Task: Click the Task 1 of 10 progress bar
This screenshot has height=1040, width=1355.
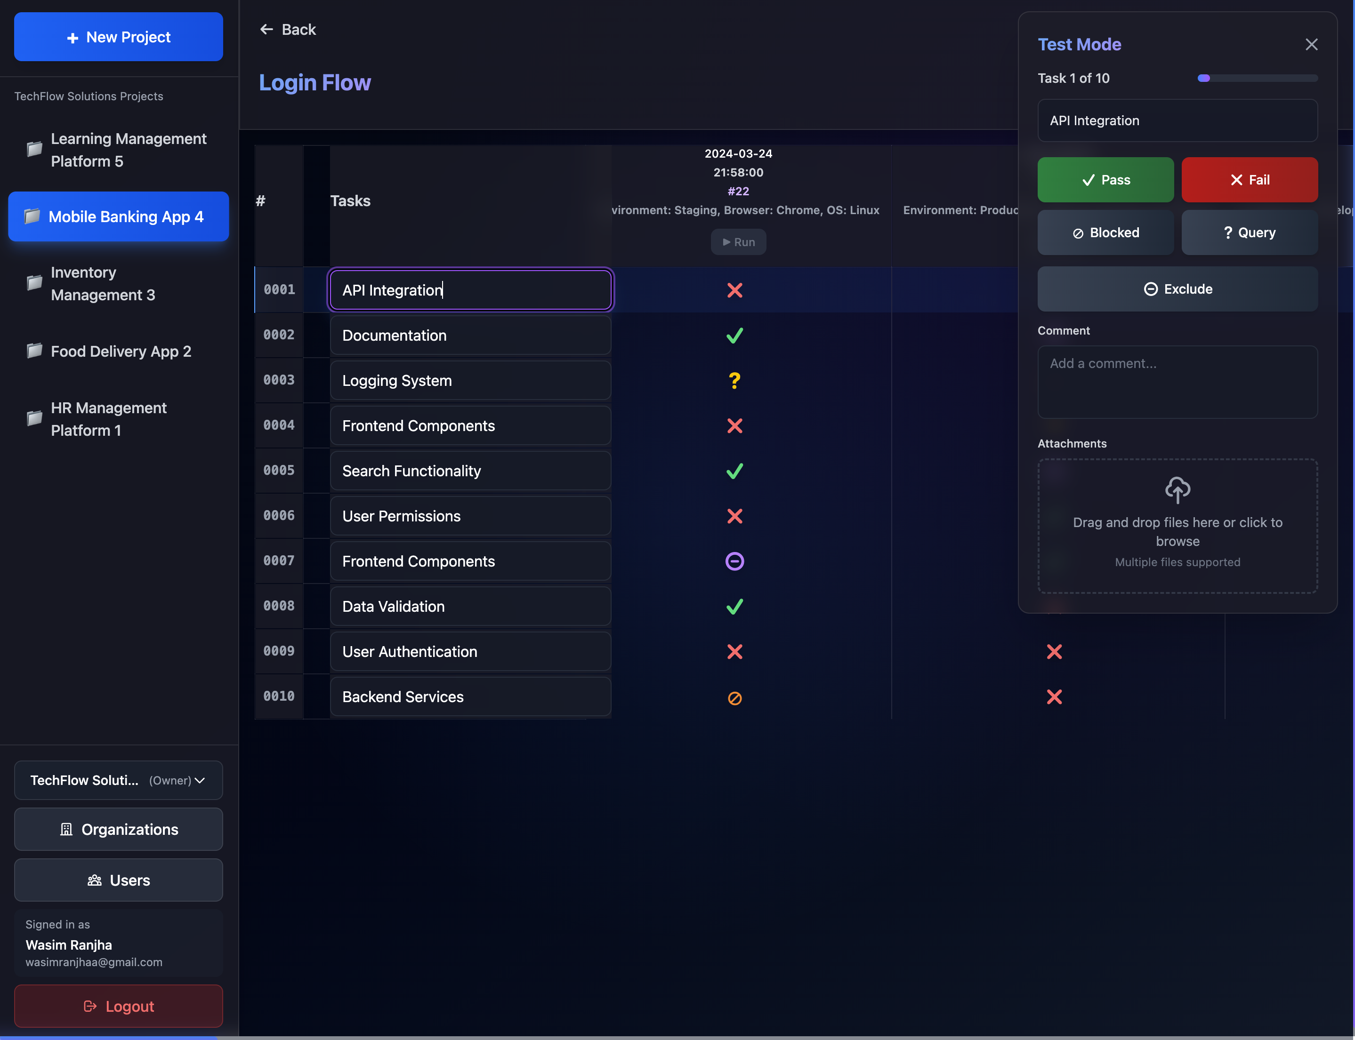Action: [x=1257, y=77]
